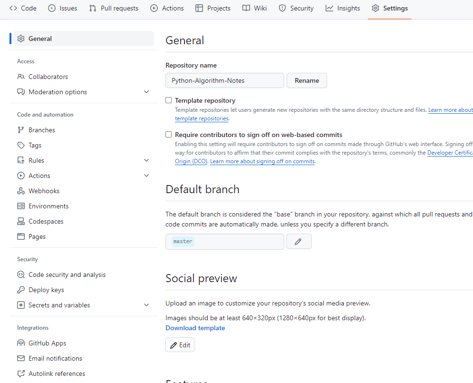
Task: Click the Insights graph icon
Action: click(x=329, y=8)
